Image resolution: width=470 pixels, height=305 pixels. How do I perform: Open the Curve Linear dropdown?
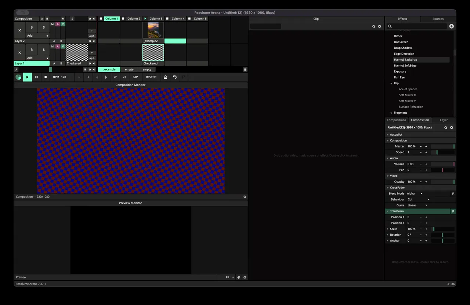(x=417, y=205)
